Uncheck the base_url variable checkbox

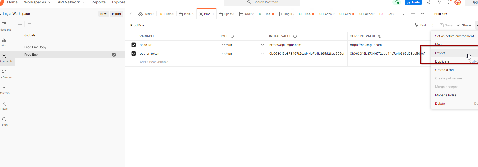click(134, 45)
